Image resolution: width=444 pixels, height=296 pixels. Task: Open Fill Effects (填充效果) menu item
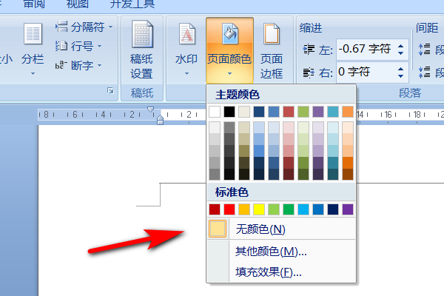(281, 272)
